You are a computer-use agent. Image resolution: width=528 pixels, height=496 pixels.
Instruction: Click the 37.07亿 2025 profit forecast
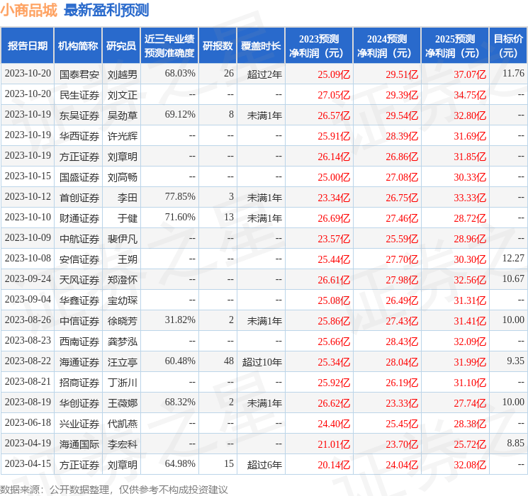pyautogui.click(x=470, y=74)
